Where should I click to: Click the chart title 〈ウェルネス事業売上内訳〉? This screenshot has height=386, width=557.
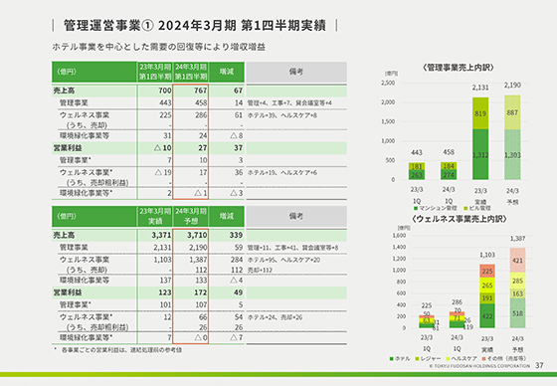pyautogui.click(x=459, y=219)
